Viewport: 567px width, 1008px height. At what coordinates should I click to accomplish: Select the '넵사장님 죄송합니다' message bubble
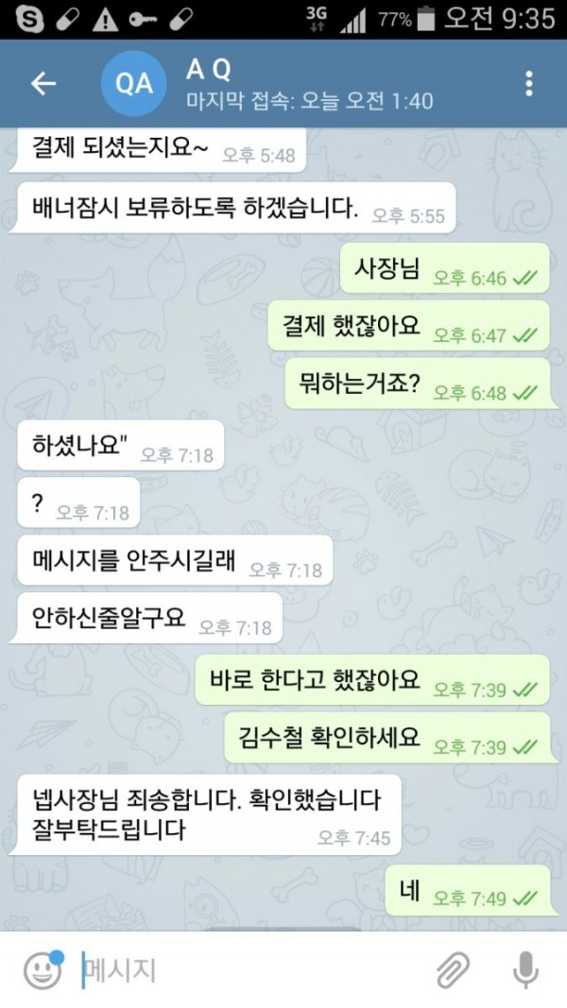[206, 814]
